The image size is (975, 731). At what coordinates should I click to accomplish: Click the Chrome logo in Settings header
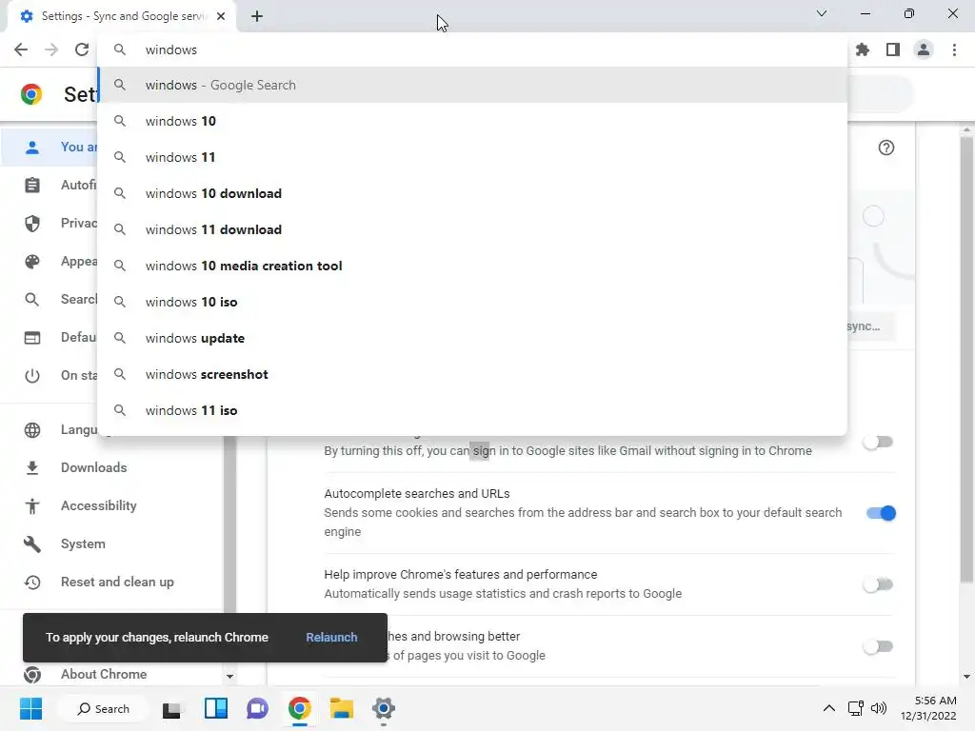tap(31, 94)
